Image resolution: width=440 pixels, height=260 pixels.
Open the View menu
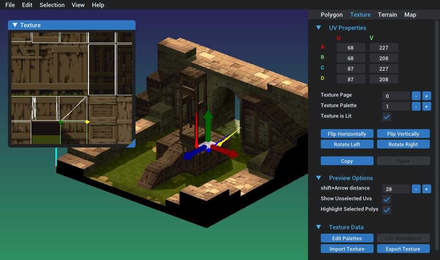(x=78, y=5)
